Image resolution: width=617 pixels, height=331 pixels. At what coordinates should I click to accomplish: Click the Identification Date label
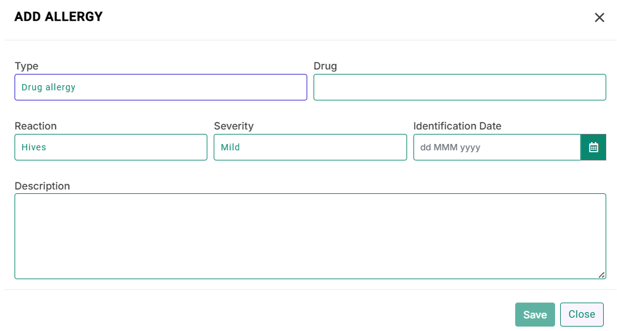(x=457, y=126)
